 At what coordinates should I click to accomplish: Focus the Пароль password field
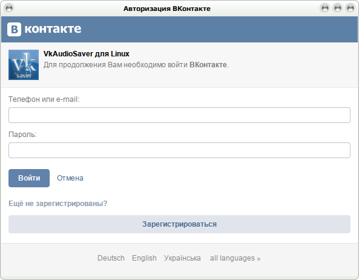[x=179, y=150]
